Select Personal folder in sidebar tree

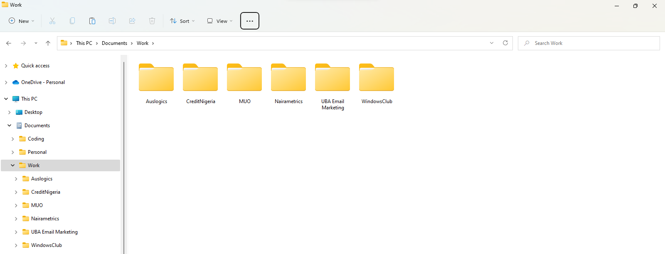(37, 152)
